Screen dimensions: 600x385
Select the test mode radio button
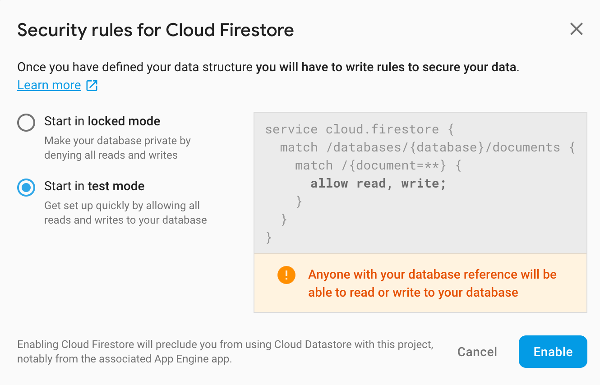click(26, 187)
